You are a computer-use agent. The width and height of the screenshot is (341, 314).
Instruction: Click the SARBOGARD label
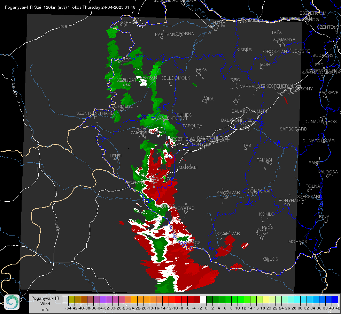(293, 129)
